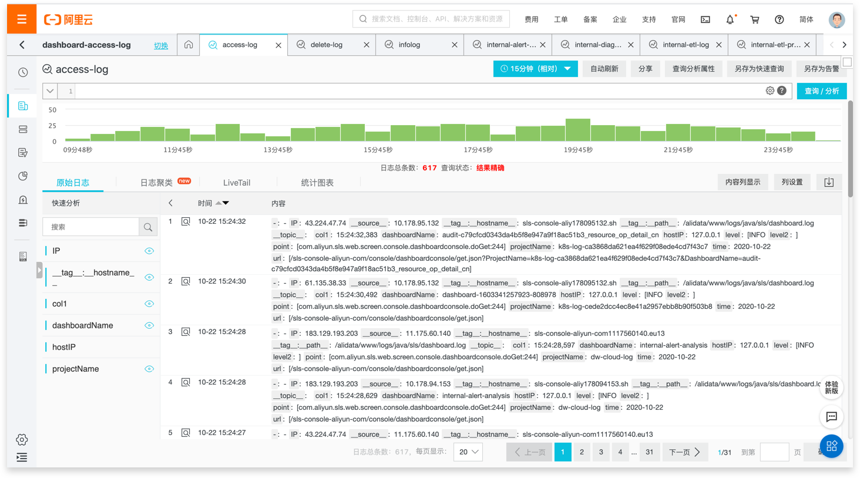
Task: Click the tallest histogram bar near 19分45秒
Action: [578, 130]
